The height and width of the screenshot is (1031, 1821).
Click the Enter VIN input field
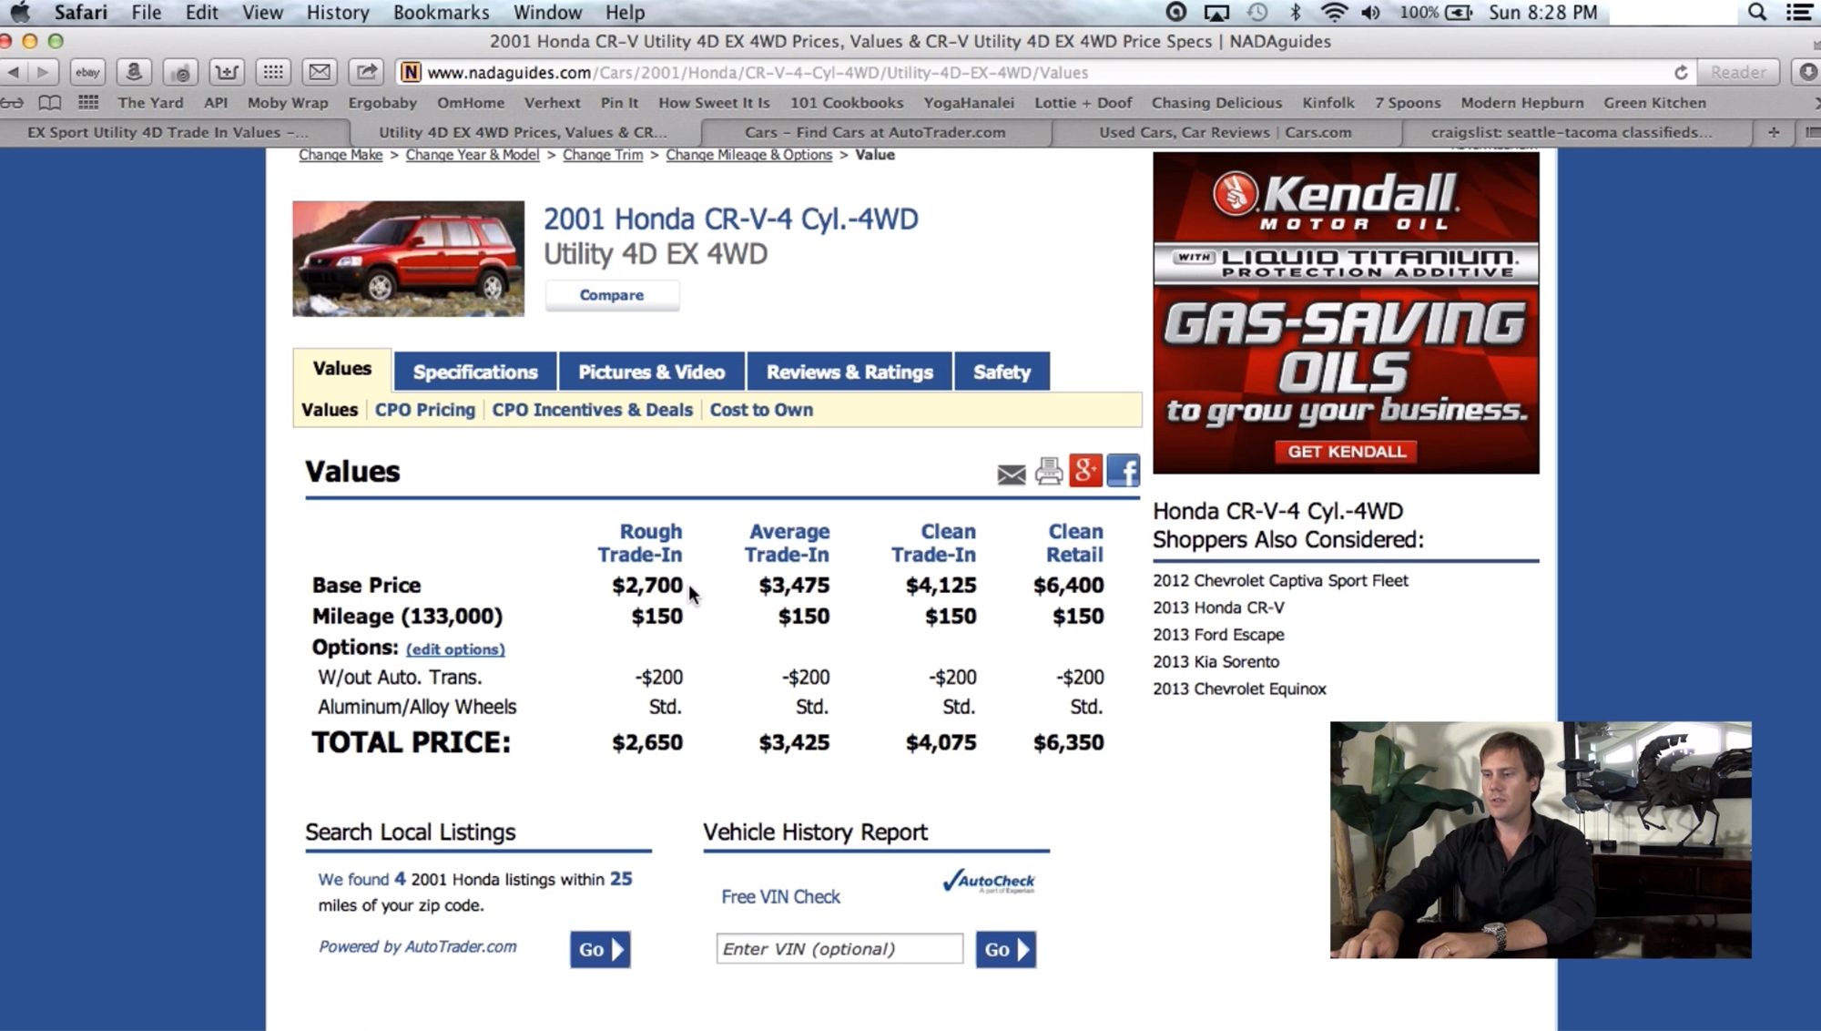click(x=839, y=949)
